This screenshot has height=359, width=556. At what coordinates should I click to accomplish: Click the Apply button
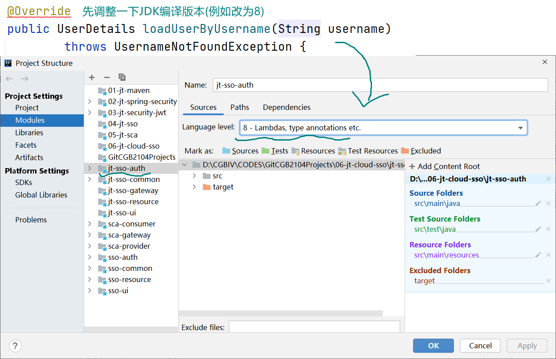pos(527,346)
